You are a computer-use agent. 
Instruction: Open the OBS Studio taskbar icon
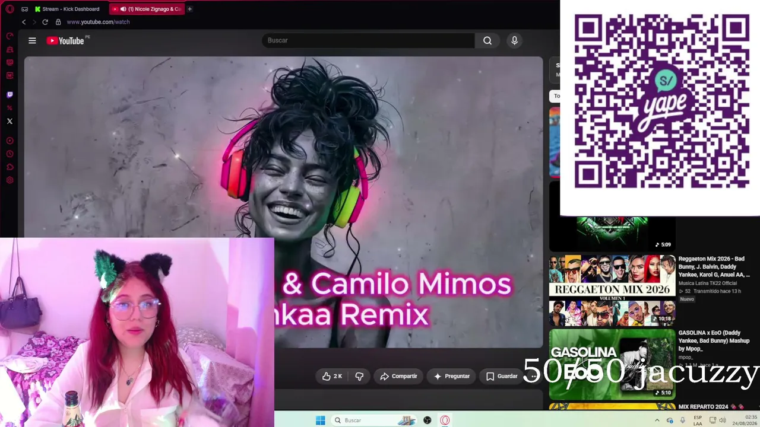(427, 420)
